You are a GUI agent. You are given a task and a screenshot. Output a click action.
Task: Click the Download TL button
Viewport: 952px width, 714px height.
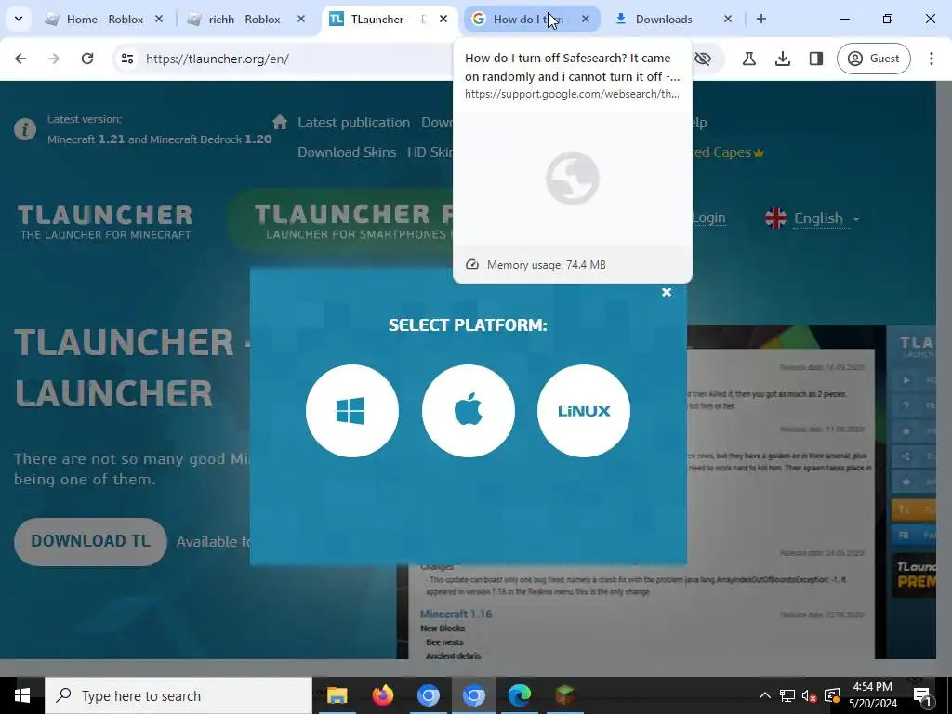(x=90, y=541)
